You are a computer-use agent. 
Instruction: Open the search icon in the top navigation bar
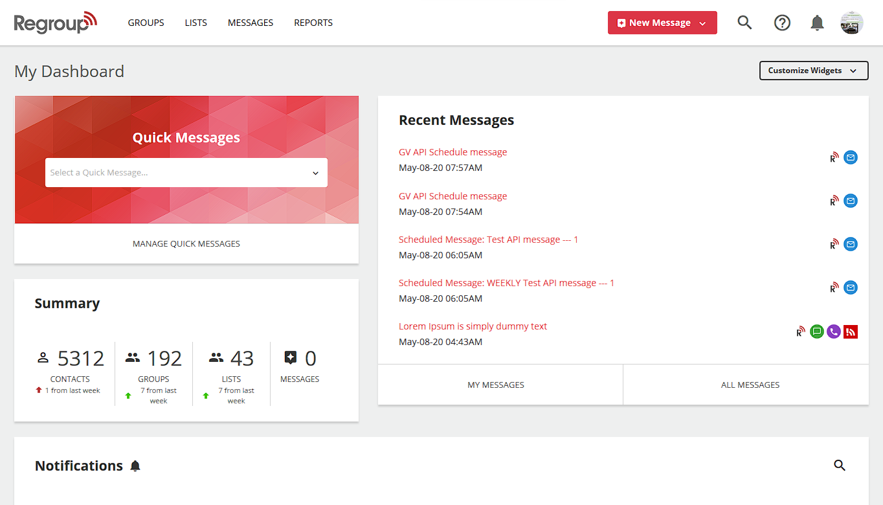click(744, 22)
